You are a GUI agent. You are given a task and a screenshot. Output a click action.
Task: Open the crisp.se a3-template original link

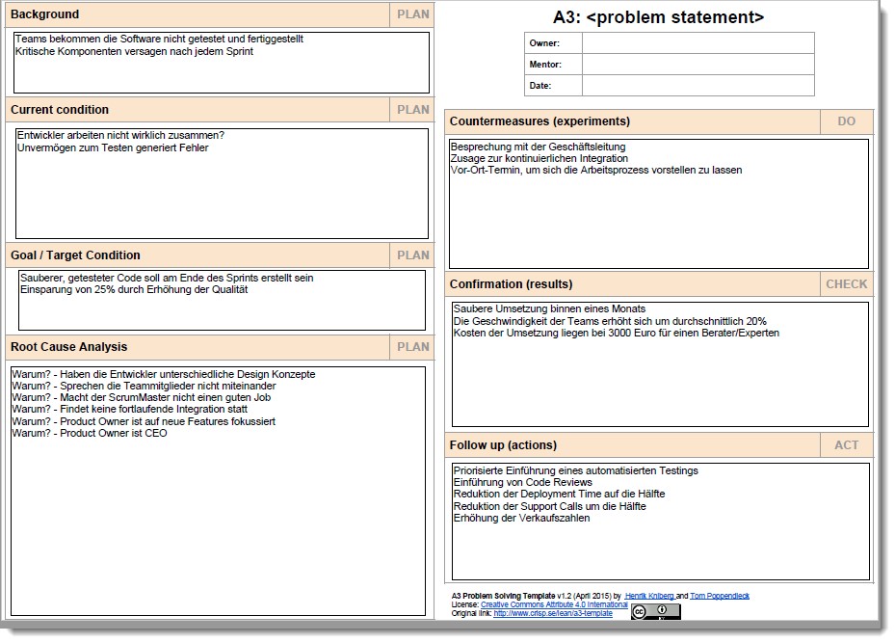553,613
